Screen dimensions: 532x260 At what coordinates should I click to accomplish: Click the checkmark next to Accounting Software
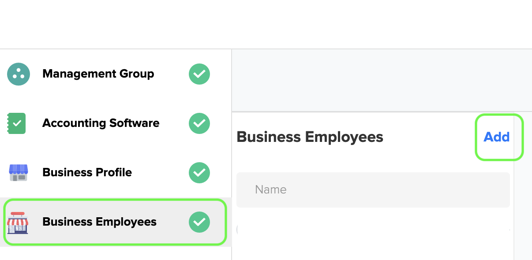pyautogui.click(x=199, y=123)
